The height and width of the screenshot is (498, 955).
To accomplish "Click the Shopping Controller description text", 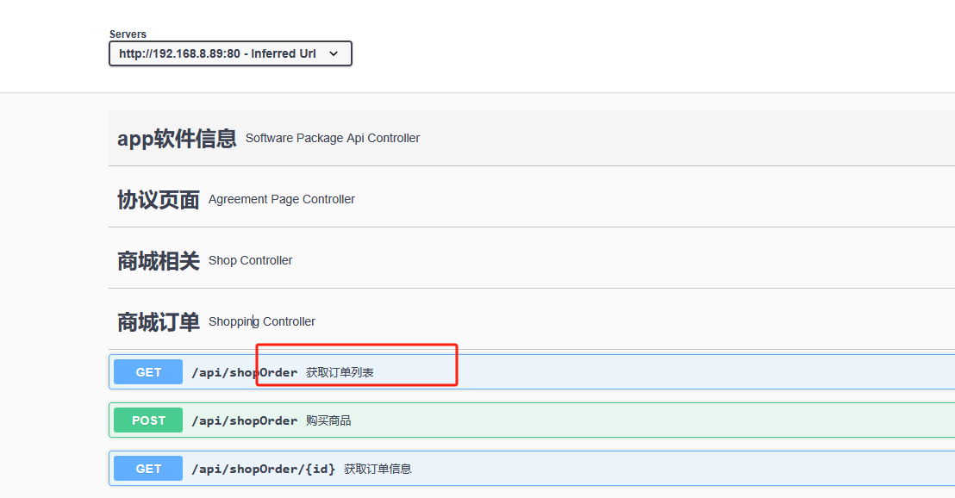I will 262,321.
